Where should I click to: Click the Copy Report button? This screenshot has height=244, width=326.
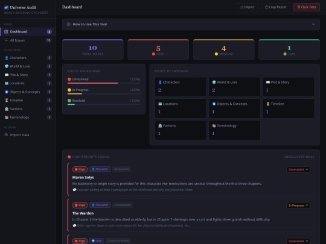click(276, 7)
